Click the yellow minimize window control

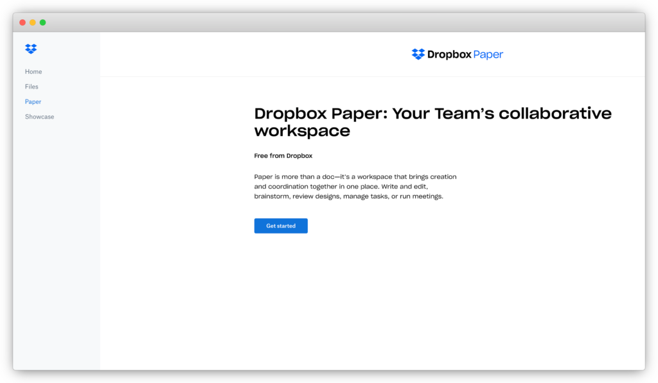[32, 21]
